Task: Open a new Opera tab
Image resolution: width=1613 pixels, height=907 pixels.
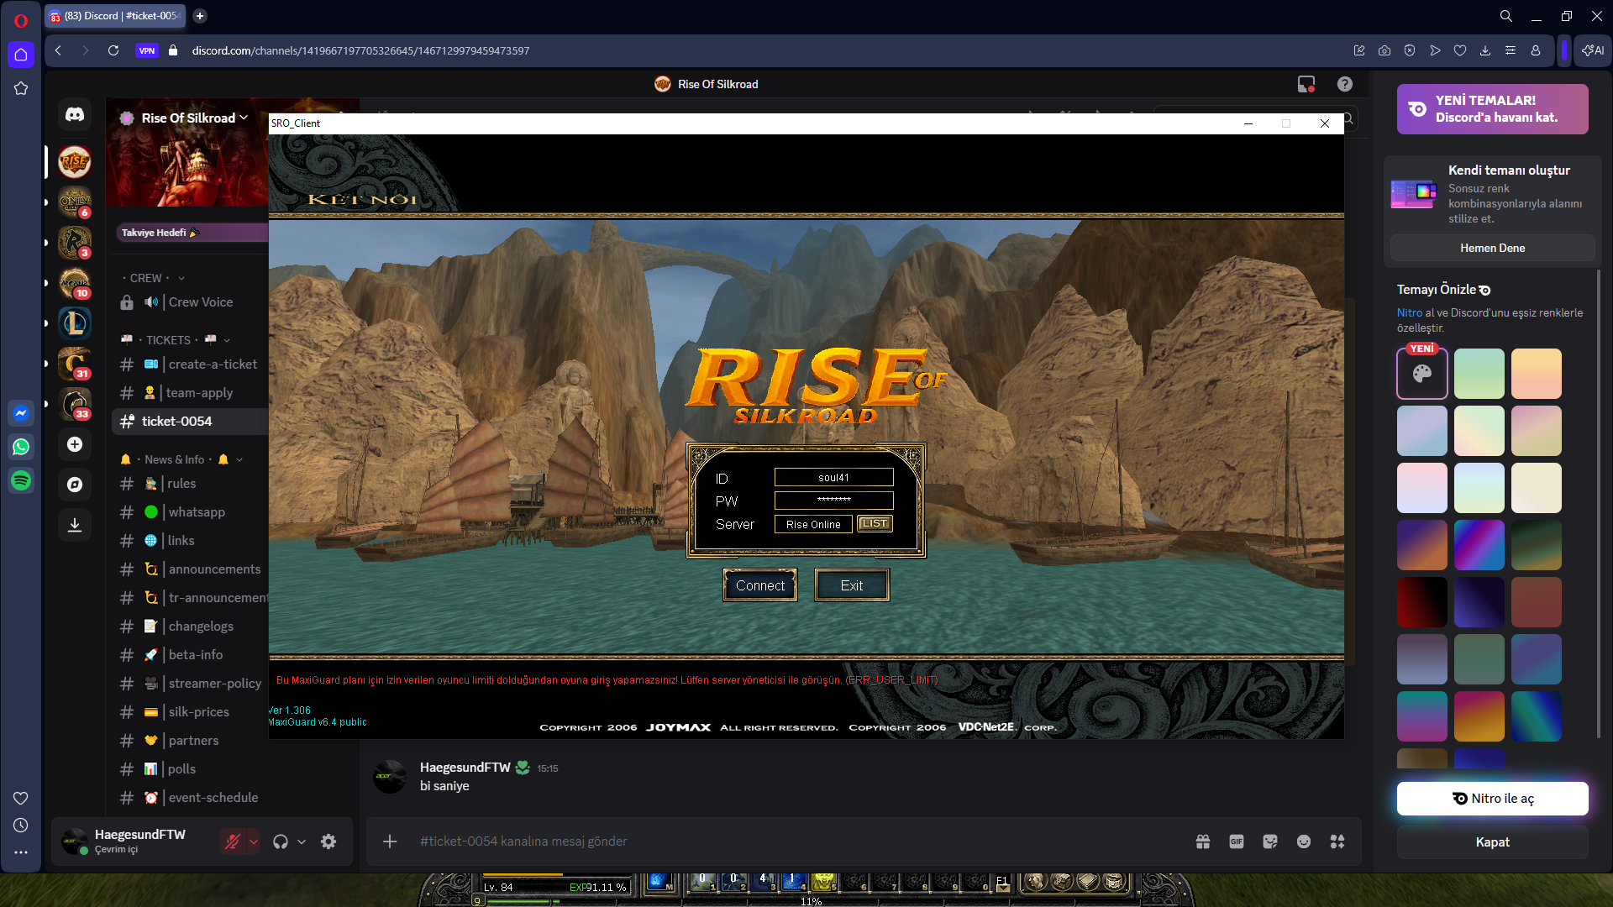Action: (200, 16)
